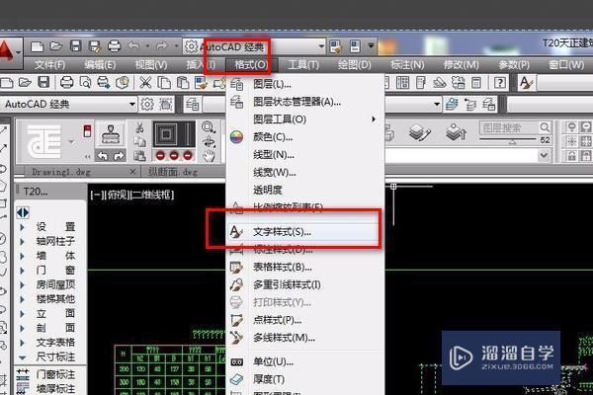Viewport: 593px width, 395px height.
Task: Open the AutoCAD 经典 workspace dropdown in title bar
Action: 321,46
